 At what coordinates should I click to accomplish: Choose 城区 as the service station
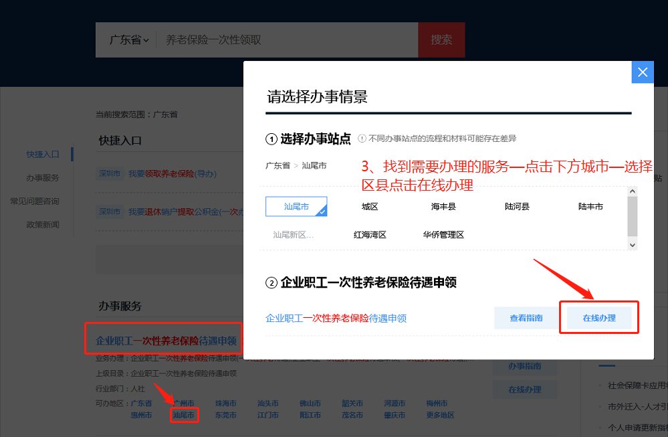(x=370, y=207)
